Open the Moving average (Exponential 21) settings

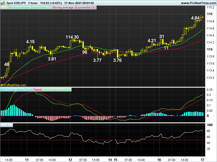tap(30, 8)
